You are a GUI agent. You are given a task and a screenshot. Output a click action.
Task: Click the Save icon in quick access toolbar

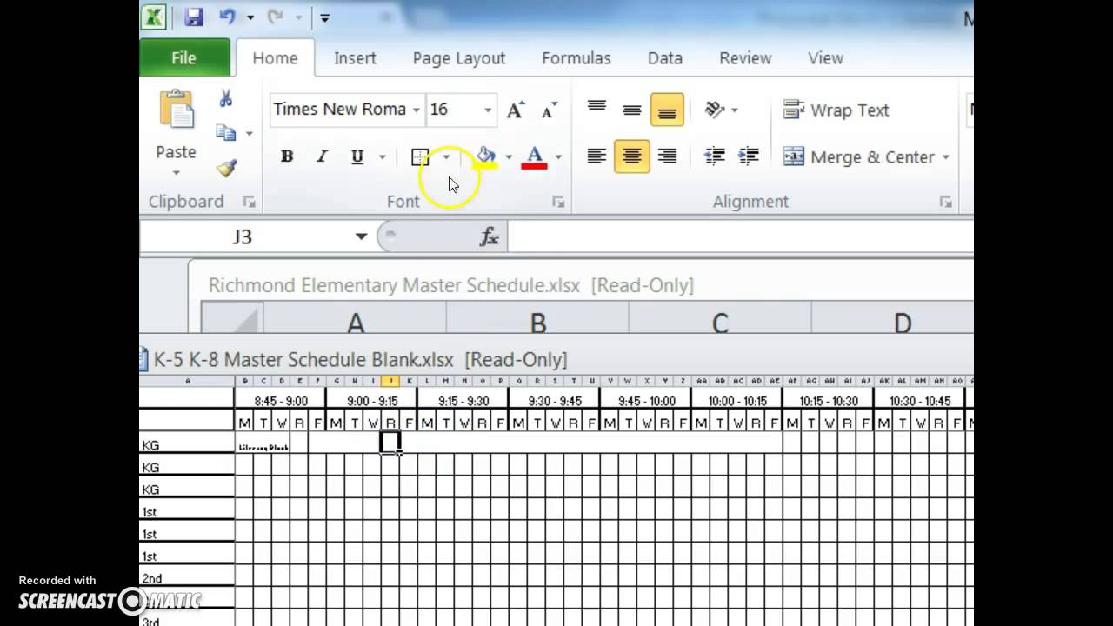coord(193,17)
